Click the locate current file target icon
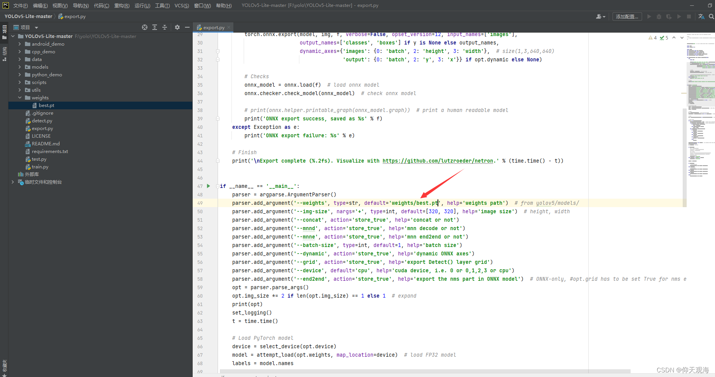The width and height of the screenshot is (715, 377). (145, 27)
